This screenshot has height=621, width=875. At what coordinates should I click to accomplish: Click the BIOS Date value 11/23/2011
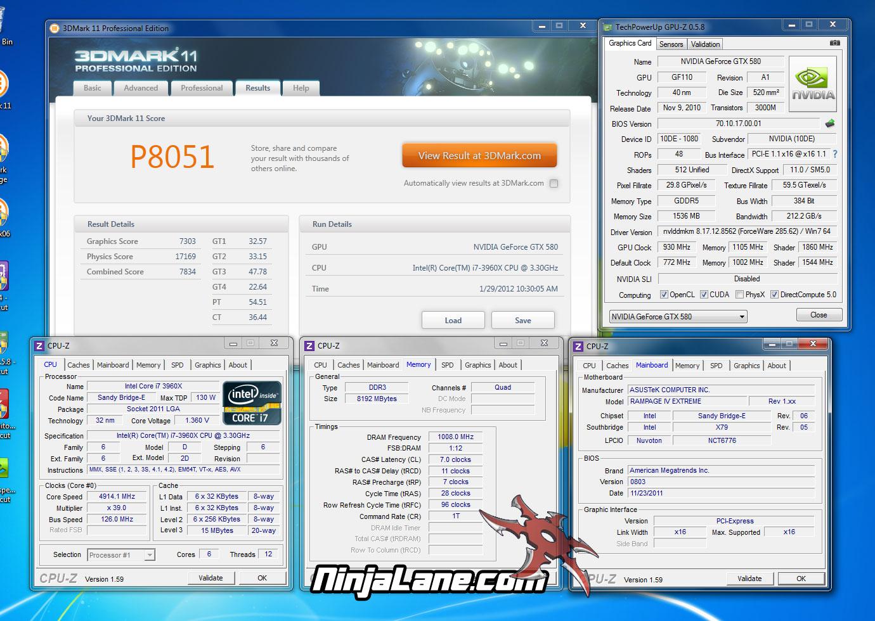point(721,493)
